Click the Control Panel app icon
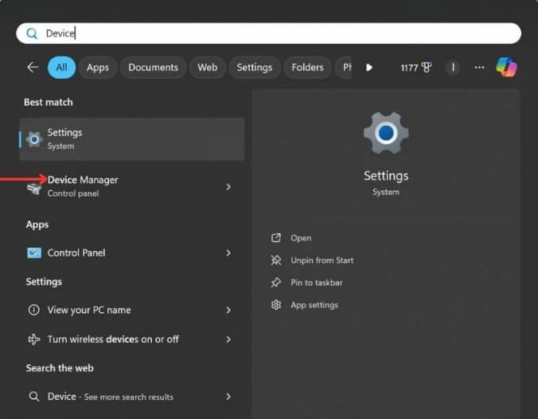538x419 pixels. point(34,253)
